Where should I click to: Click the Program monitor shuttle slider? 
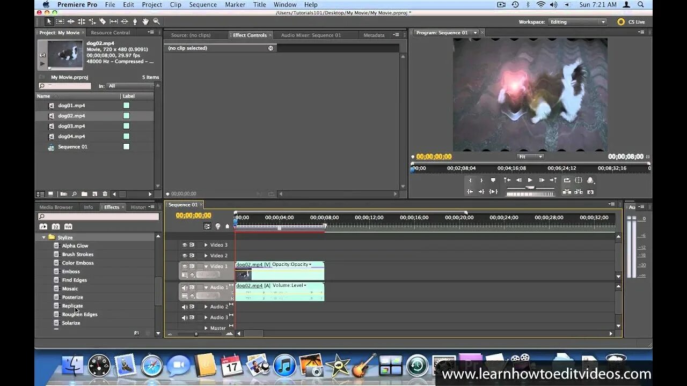coord(530,188)
